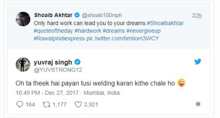Open yuvraj singh's profile picture

pos(23,65)
